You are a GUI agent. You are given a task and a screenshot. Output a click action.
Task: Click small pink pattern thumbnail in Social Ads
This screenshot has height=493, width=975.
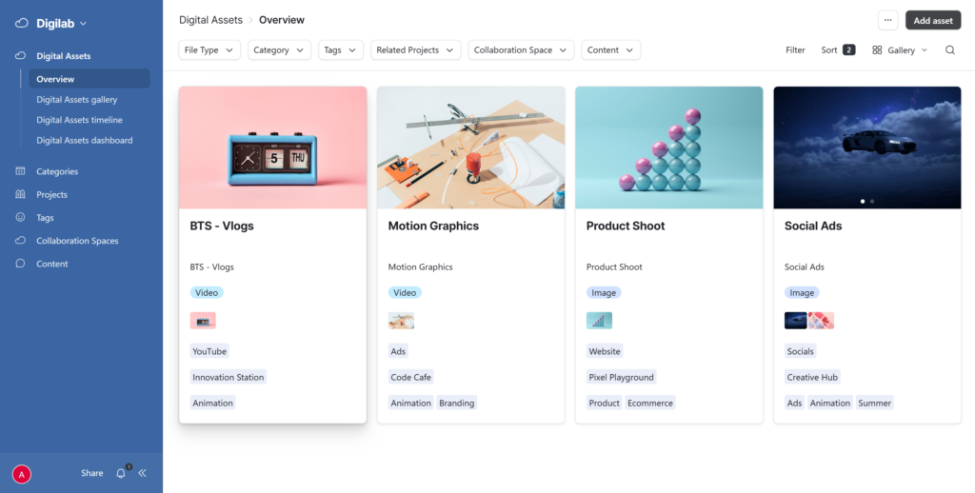coord(822,321)
